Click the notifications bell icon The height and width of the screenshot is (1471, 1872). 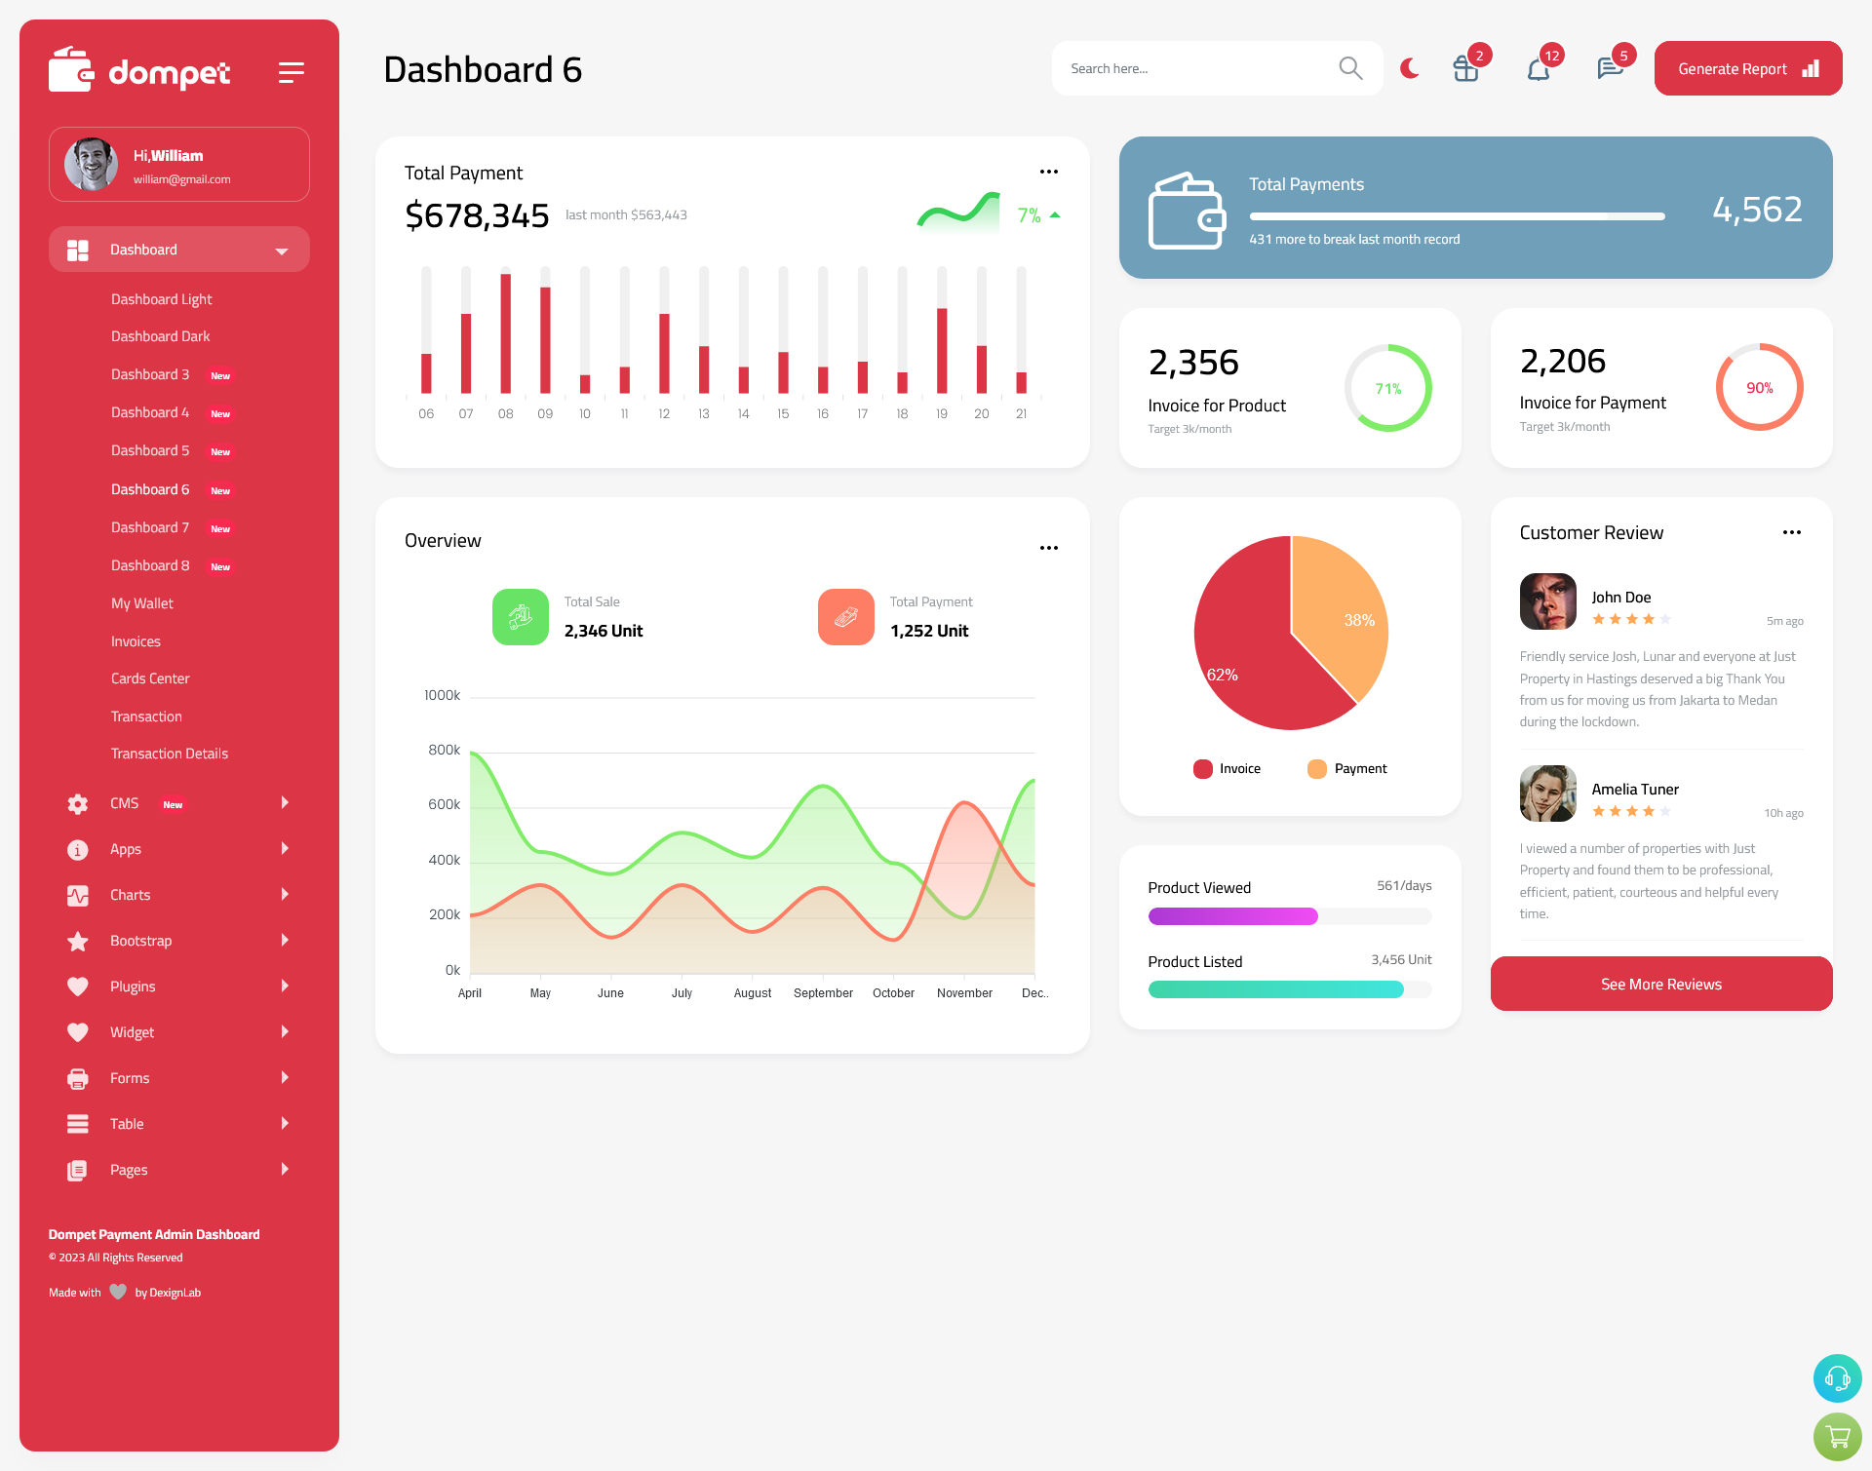[x=1538, y=70]
